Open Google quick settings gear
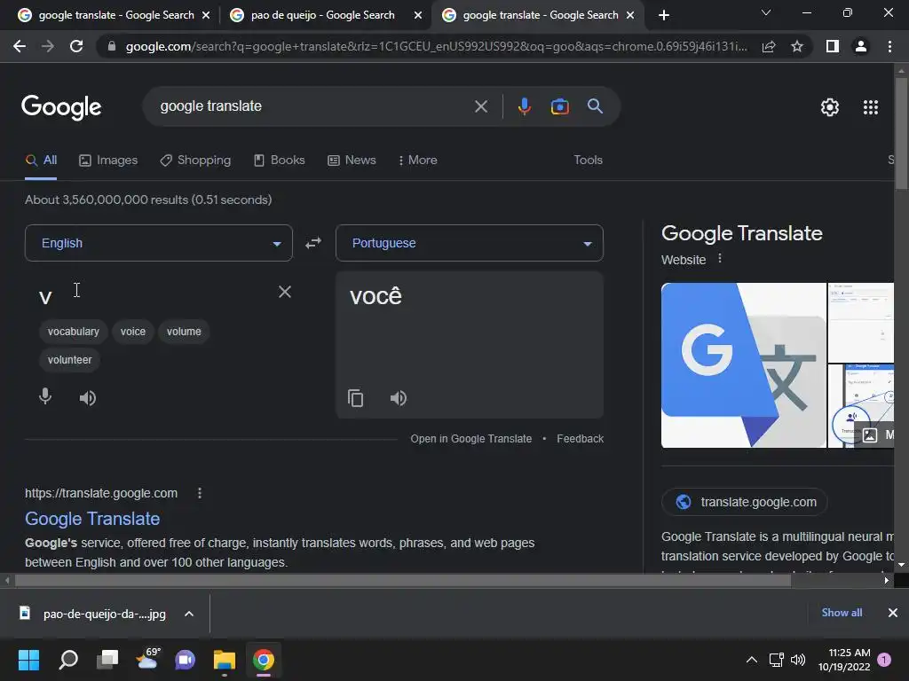909x681 pixels. (x=830, y=107)
